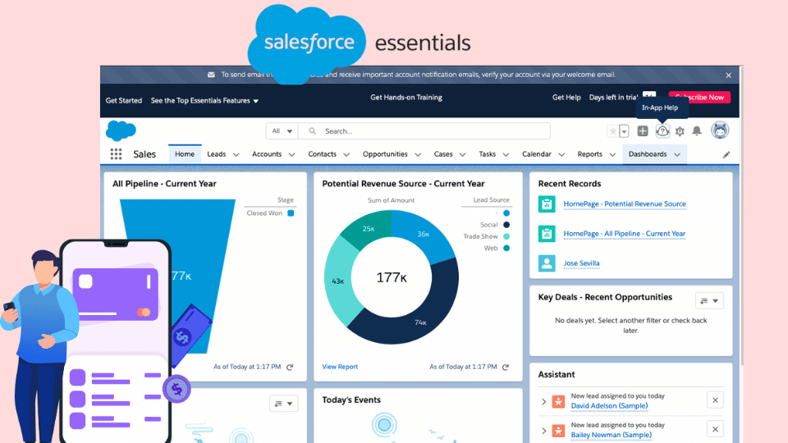Edit navigation bar with the pencil icon
Image resolution: width=788 pixels, height=443 pixels.
[726, 154]
